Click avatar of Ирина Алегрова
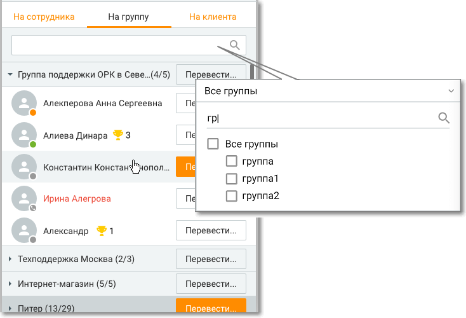This screenshot has width=466, height=318. [24, 198]
